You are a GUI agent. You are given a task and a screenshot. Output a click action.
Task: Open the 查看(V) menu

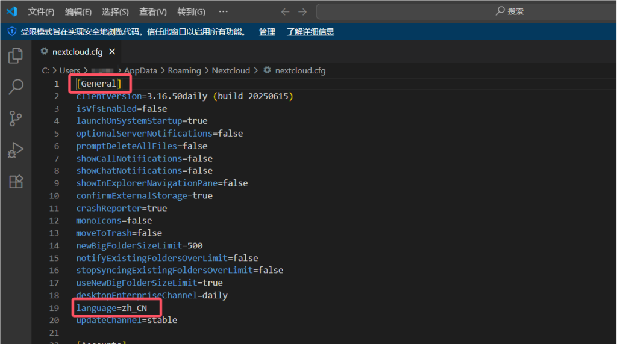coord(152,11)
